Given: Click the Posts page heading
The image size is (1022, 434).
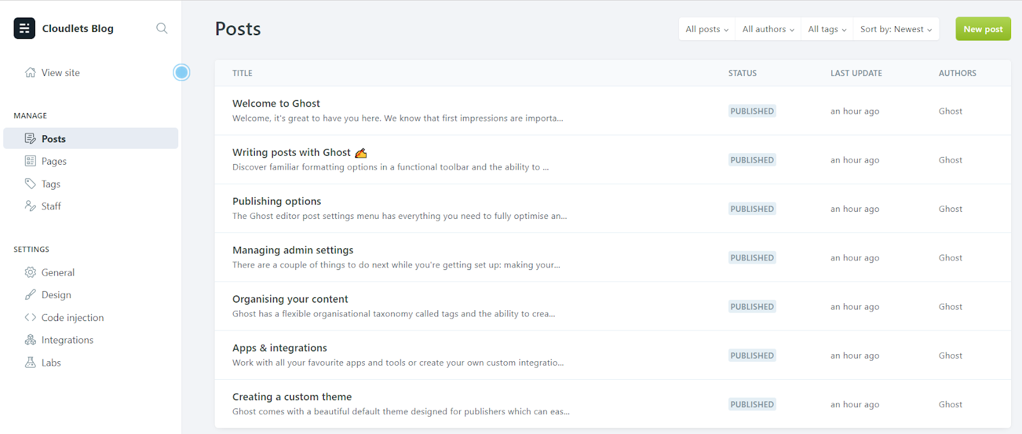Looking at the screenshot, I should [238, 29].
